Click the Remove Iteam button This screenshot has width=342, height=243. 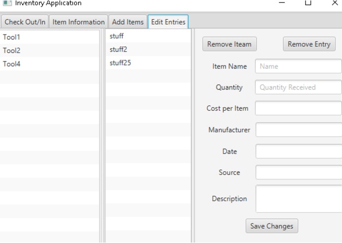click(x=229, y=44)
